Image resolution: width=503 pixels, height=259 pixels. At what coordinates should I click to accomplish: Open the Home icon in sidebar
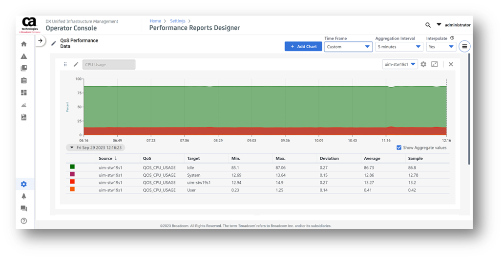click(23, 44)
